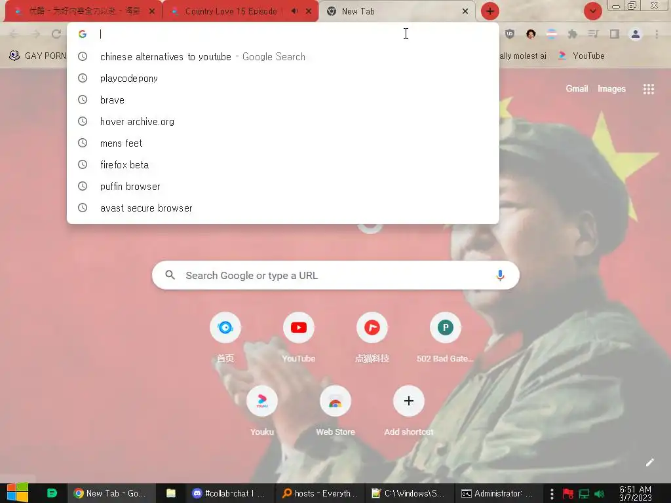Open the Extensions puzzle piece menu
The height and width of the screenshot is (503, 671).
[x=572, y=34]
